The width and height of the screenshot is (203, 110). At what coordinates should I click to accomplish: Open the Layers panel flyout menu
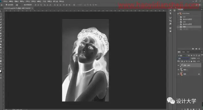(202, 52)
